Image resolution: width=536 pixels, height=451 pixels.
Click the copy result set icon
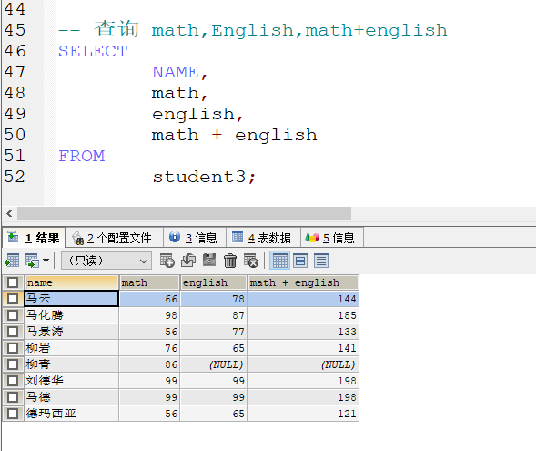(32, 261)
